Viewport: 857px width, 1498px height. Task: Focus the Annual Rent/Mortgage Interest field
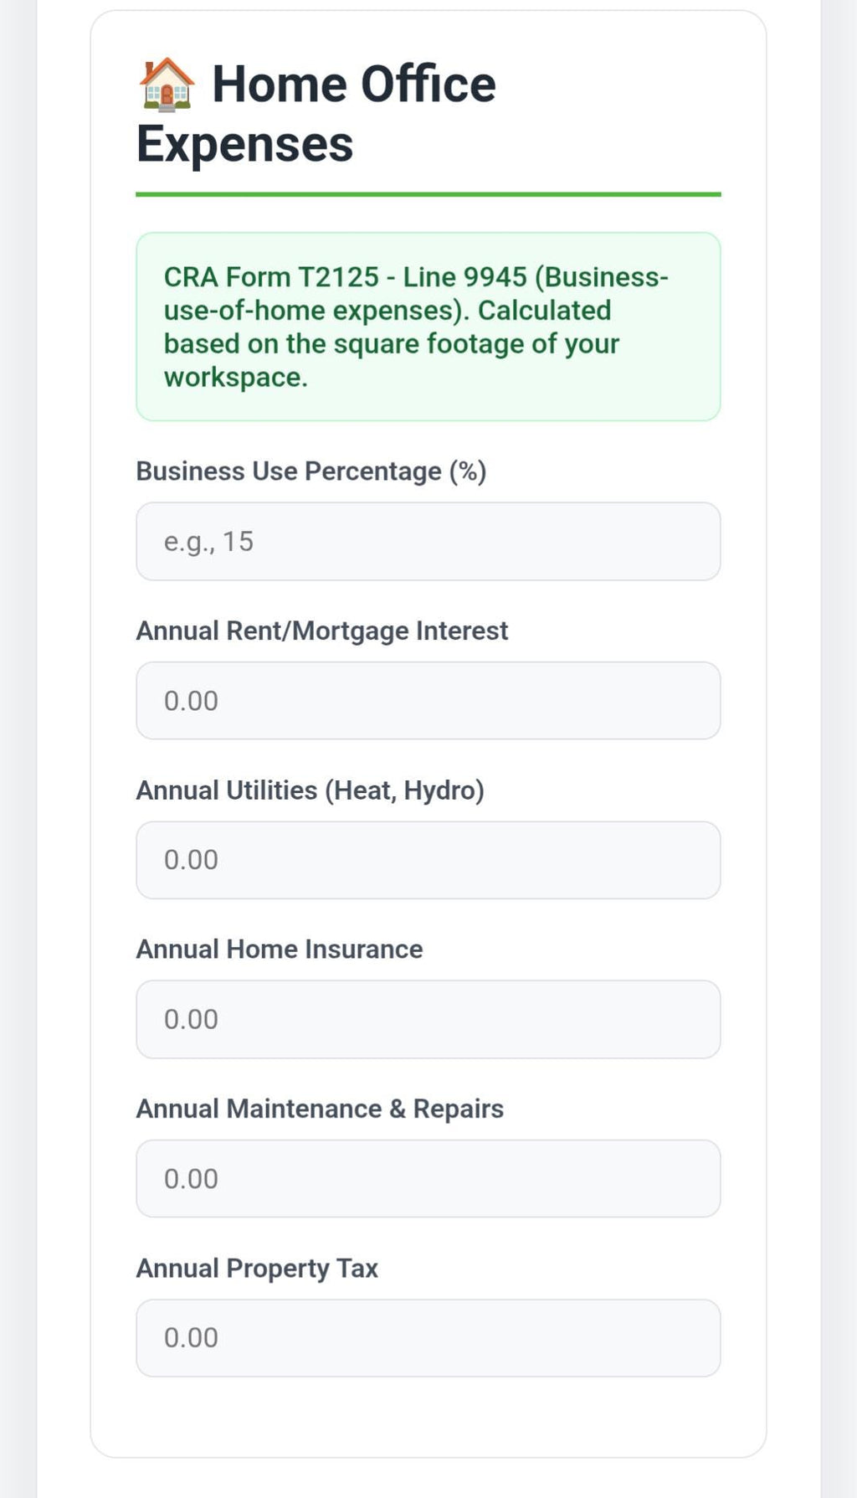point(428,701)
